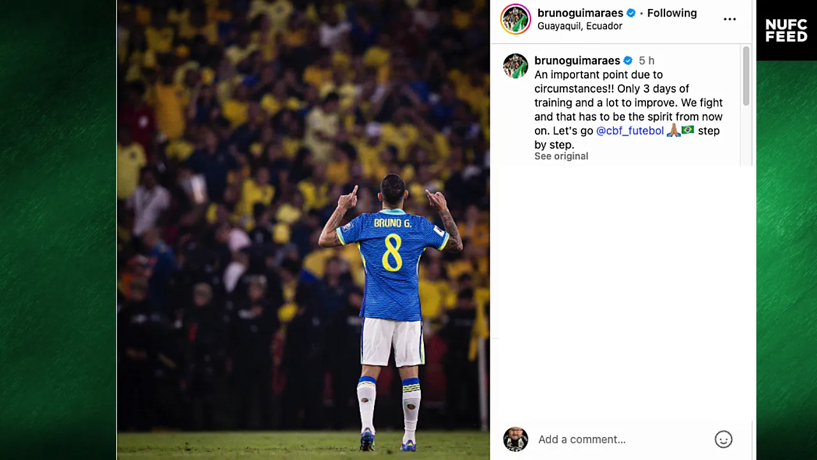The image size is (817, 460).
Task: Click the praying hands emoji in caption
Action: click(x=673, y=130)
